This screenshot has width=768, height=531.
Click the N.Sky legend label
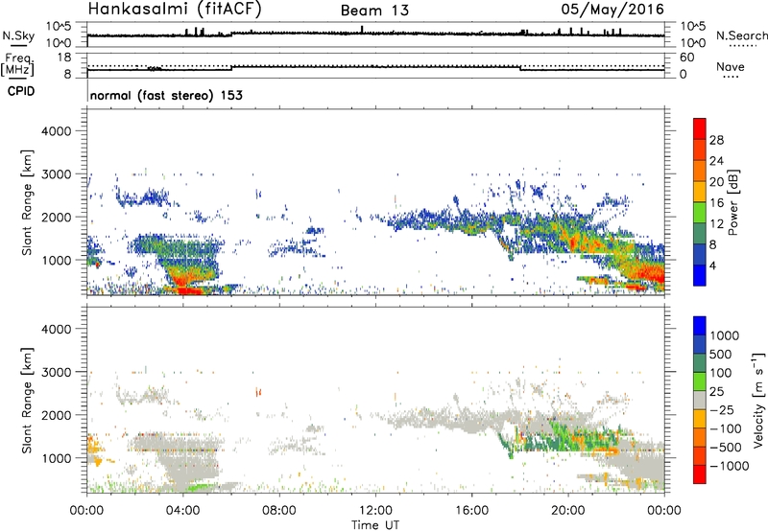pos(18,35)
